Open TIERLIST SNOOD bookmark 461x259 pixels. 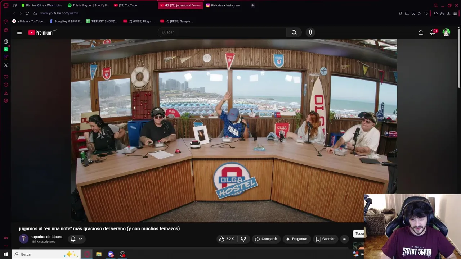click(102, 21)
